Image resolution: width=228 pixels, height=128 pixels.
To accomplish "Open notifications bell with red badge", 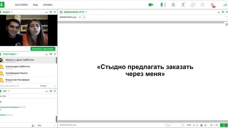I will click(x=213, y=5).
